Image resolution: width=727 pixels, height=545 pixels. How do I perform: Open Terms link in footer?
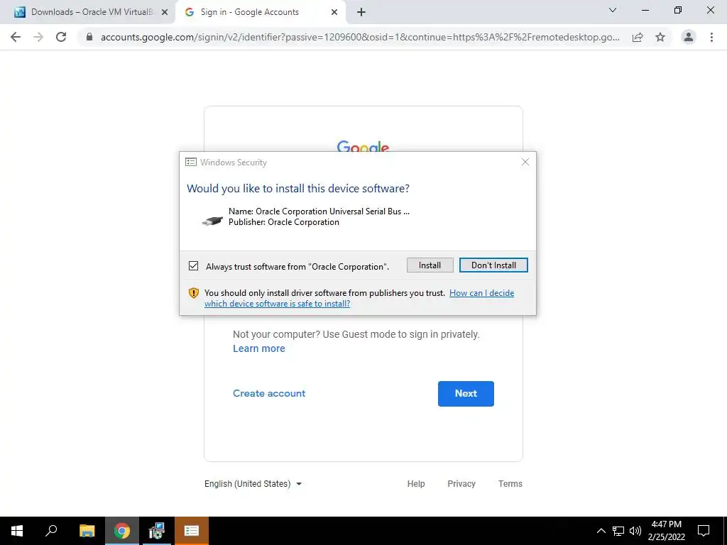pyautogui.click(x=510, y=484)
